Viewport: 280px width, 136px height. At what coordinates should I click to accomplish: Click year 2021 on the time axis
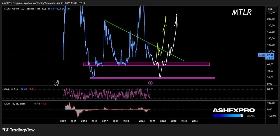pos(126,121)
